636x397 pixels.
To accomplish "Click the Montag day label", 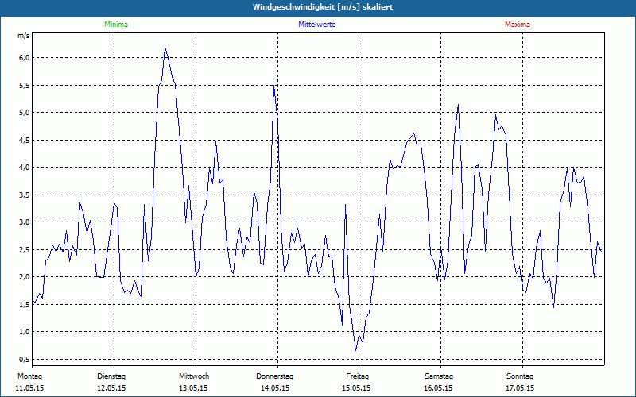I will point(29,376).
